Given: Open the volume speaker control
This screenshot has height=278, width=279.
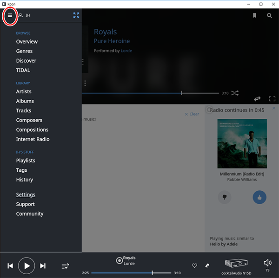Looking at the screenshot, I should click(267, 263).
